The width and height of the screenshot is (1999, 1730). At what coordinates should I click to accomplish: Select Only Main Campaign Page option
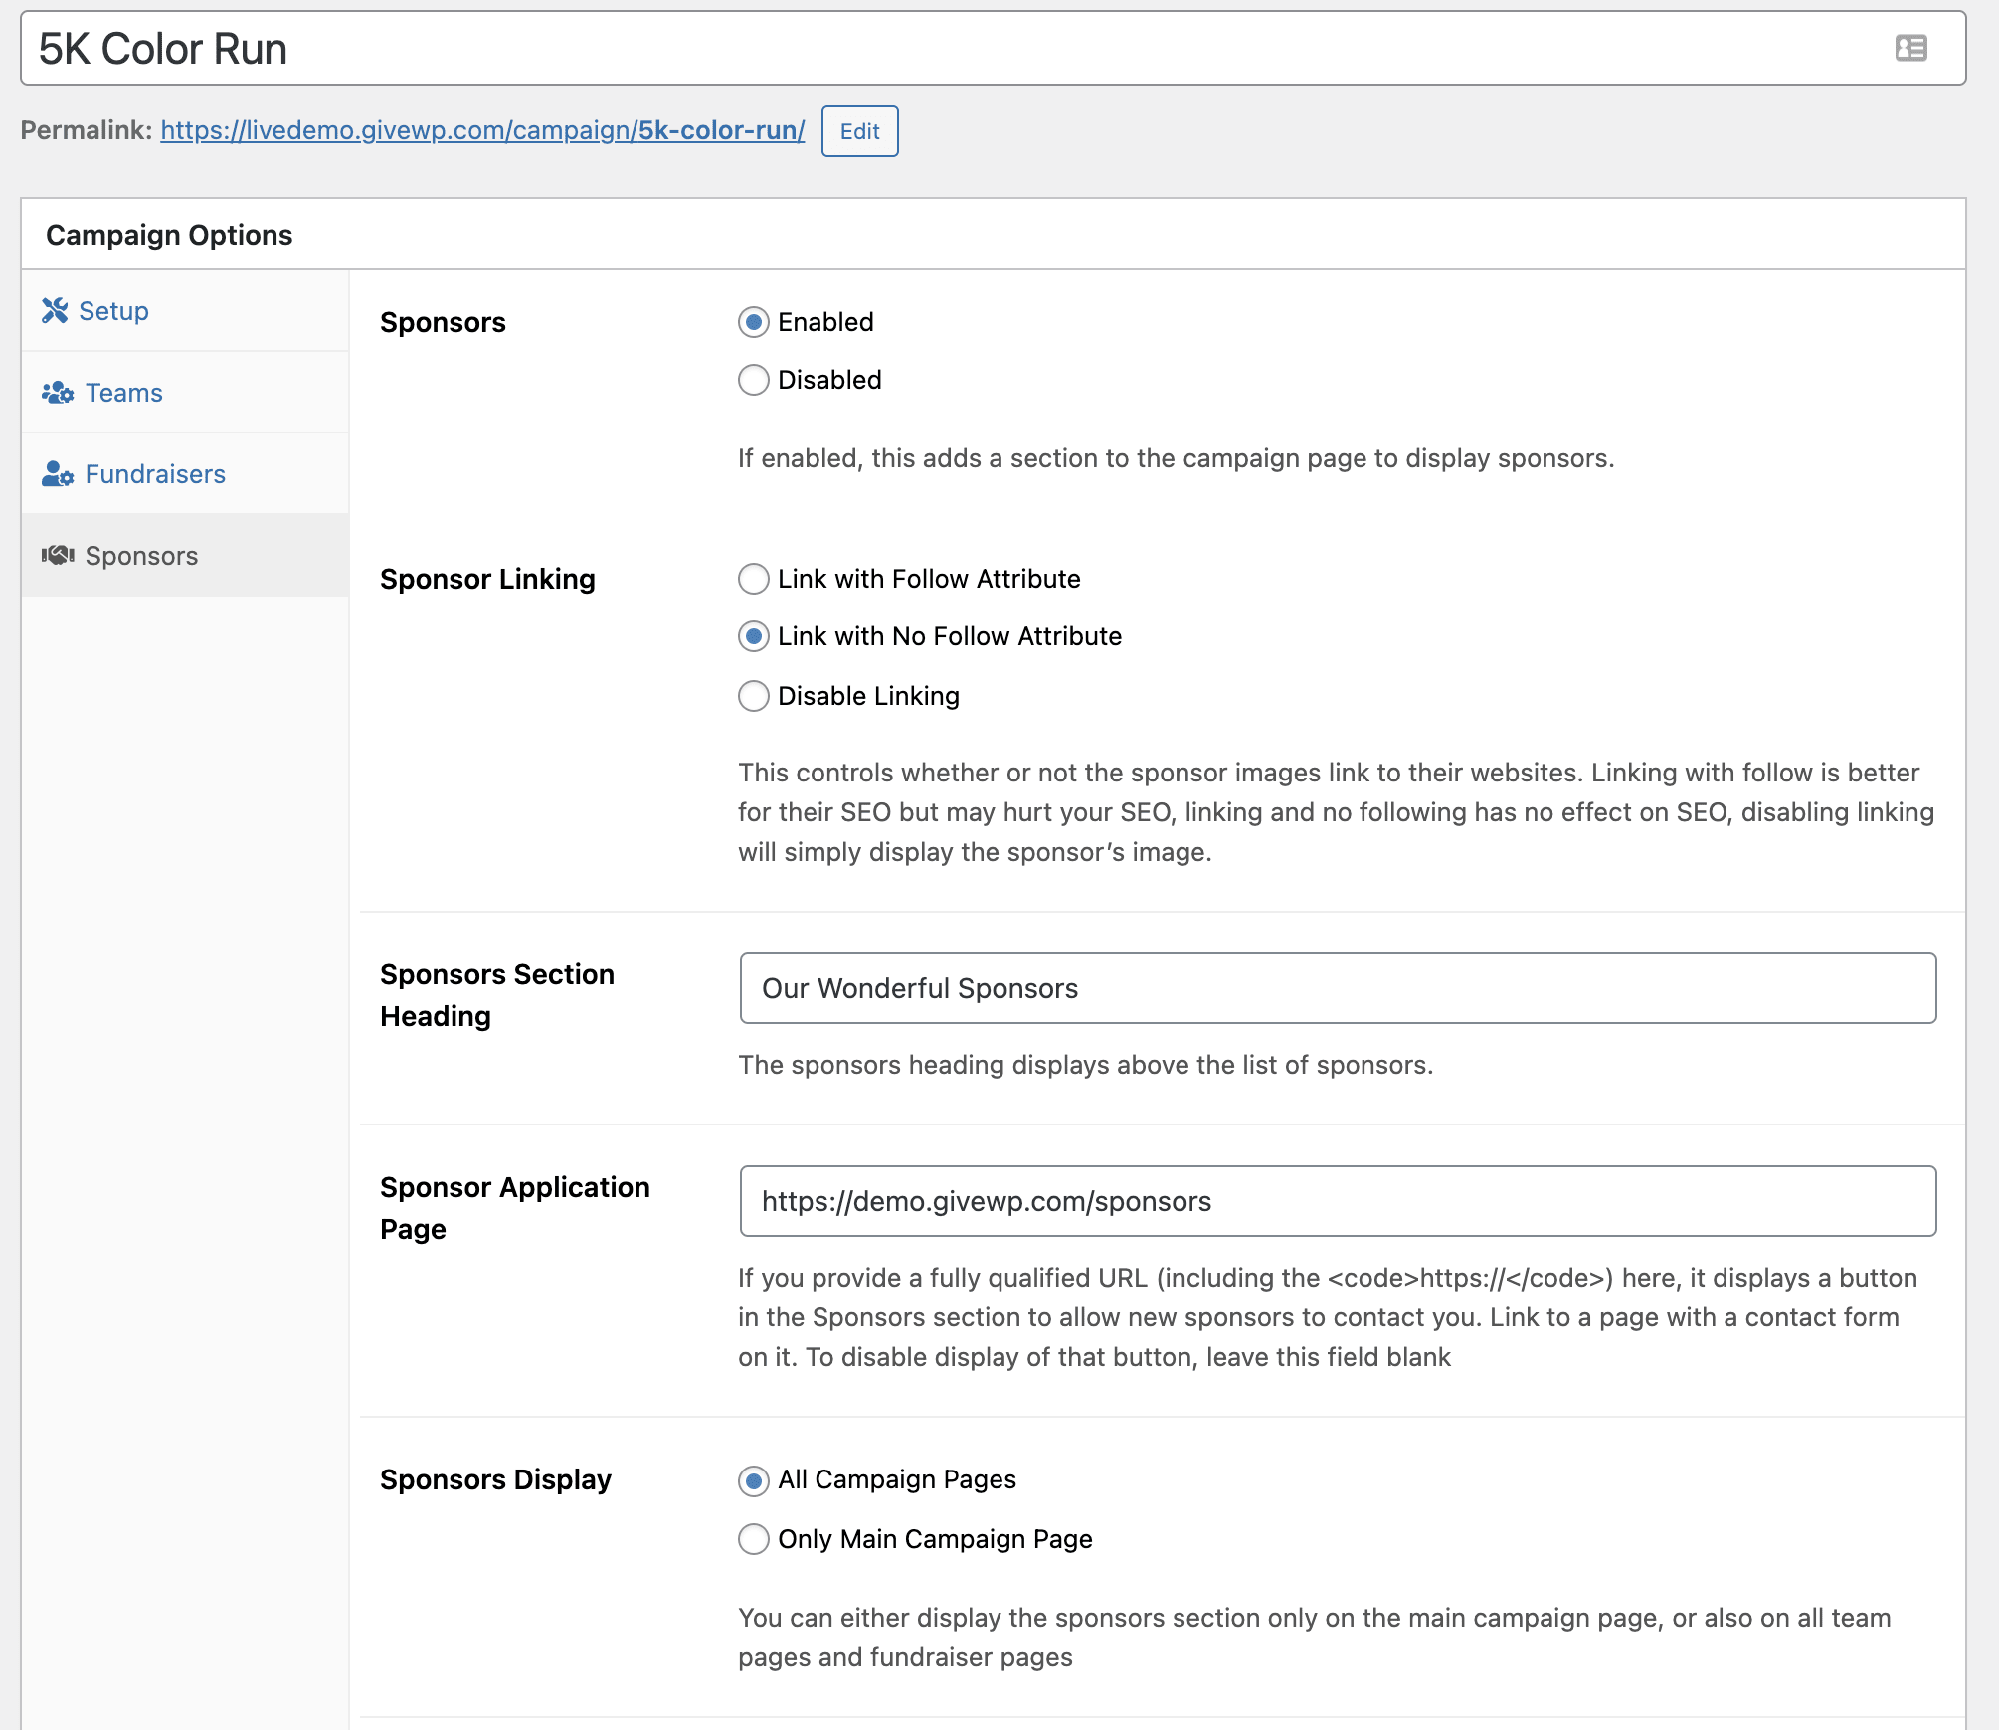[x=754, y=1539]
